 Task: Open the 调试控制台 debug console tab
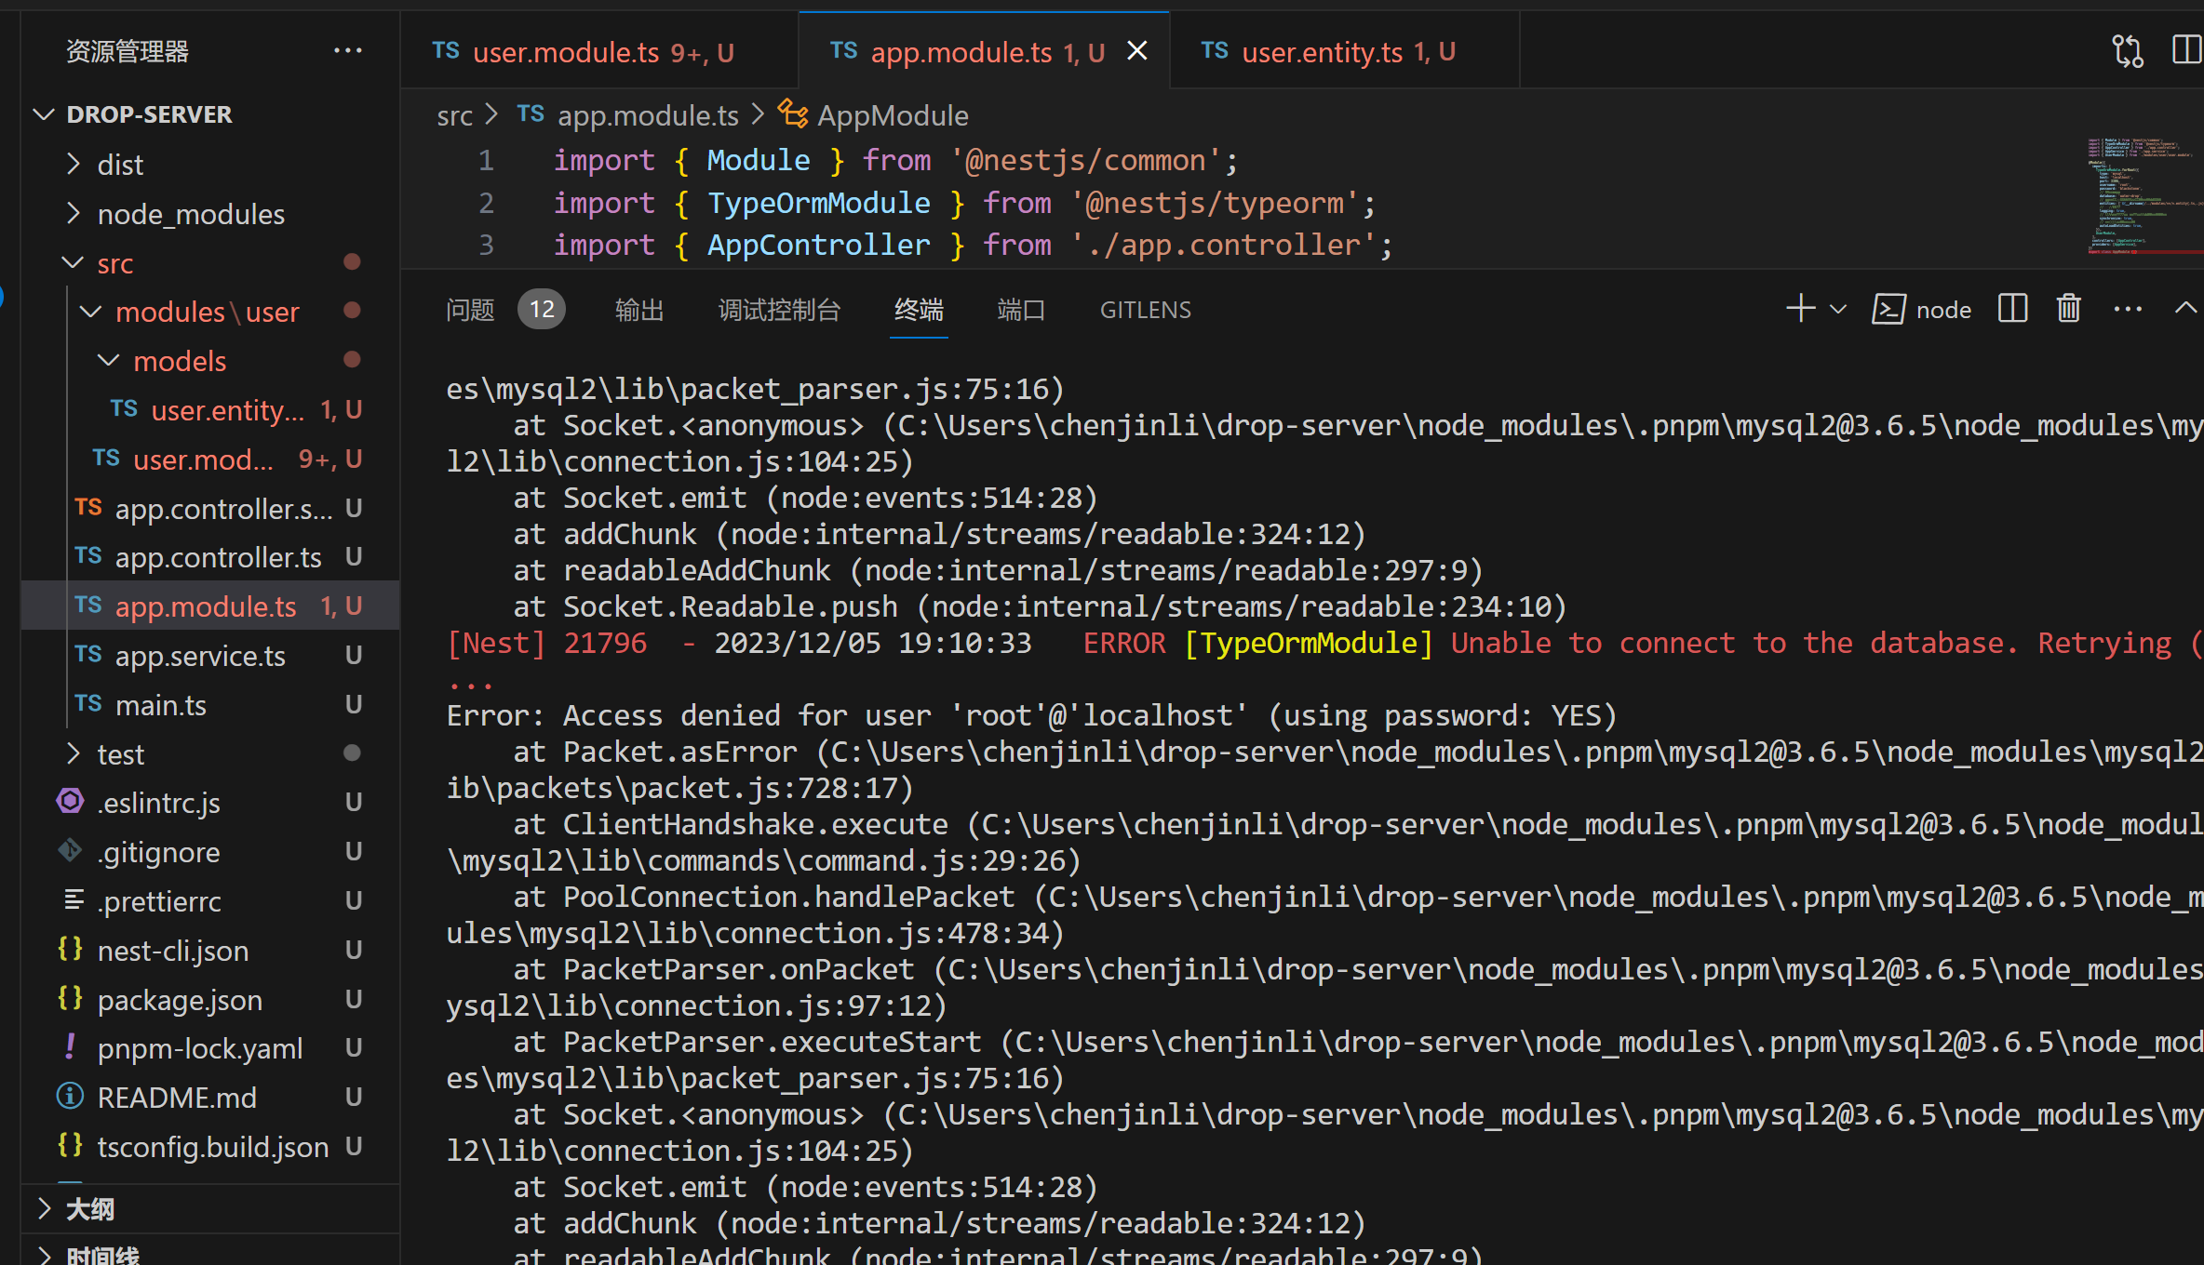pos(779,310)
